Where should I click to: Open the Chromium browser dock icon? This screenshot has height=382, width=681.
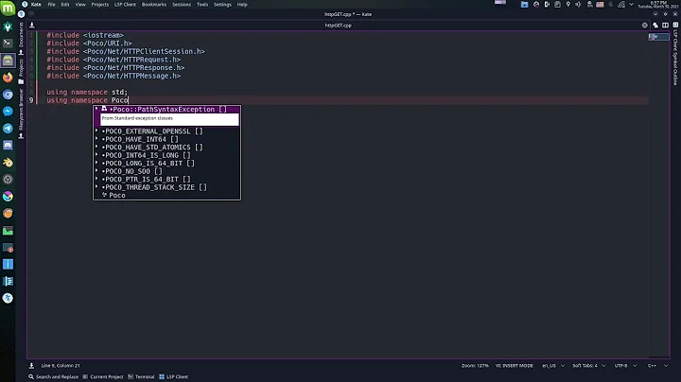tap(8, 95)
